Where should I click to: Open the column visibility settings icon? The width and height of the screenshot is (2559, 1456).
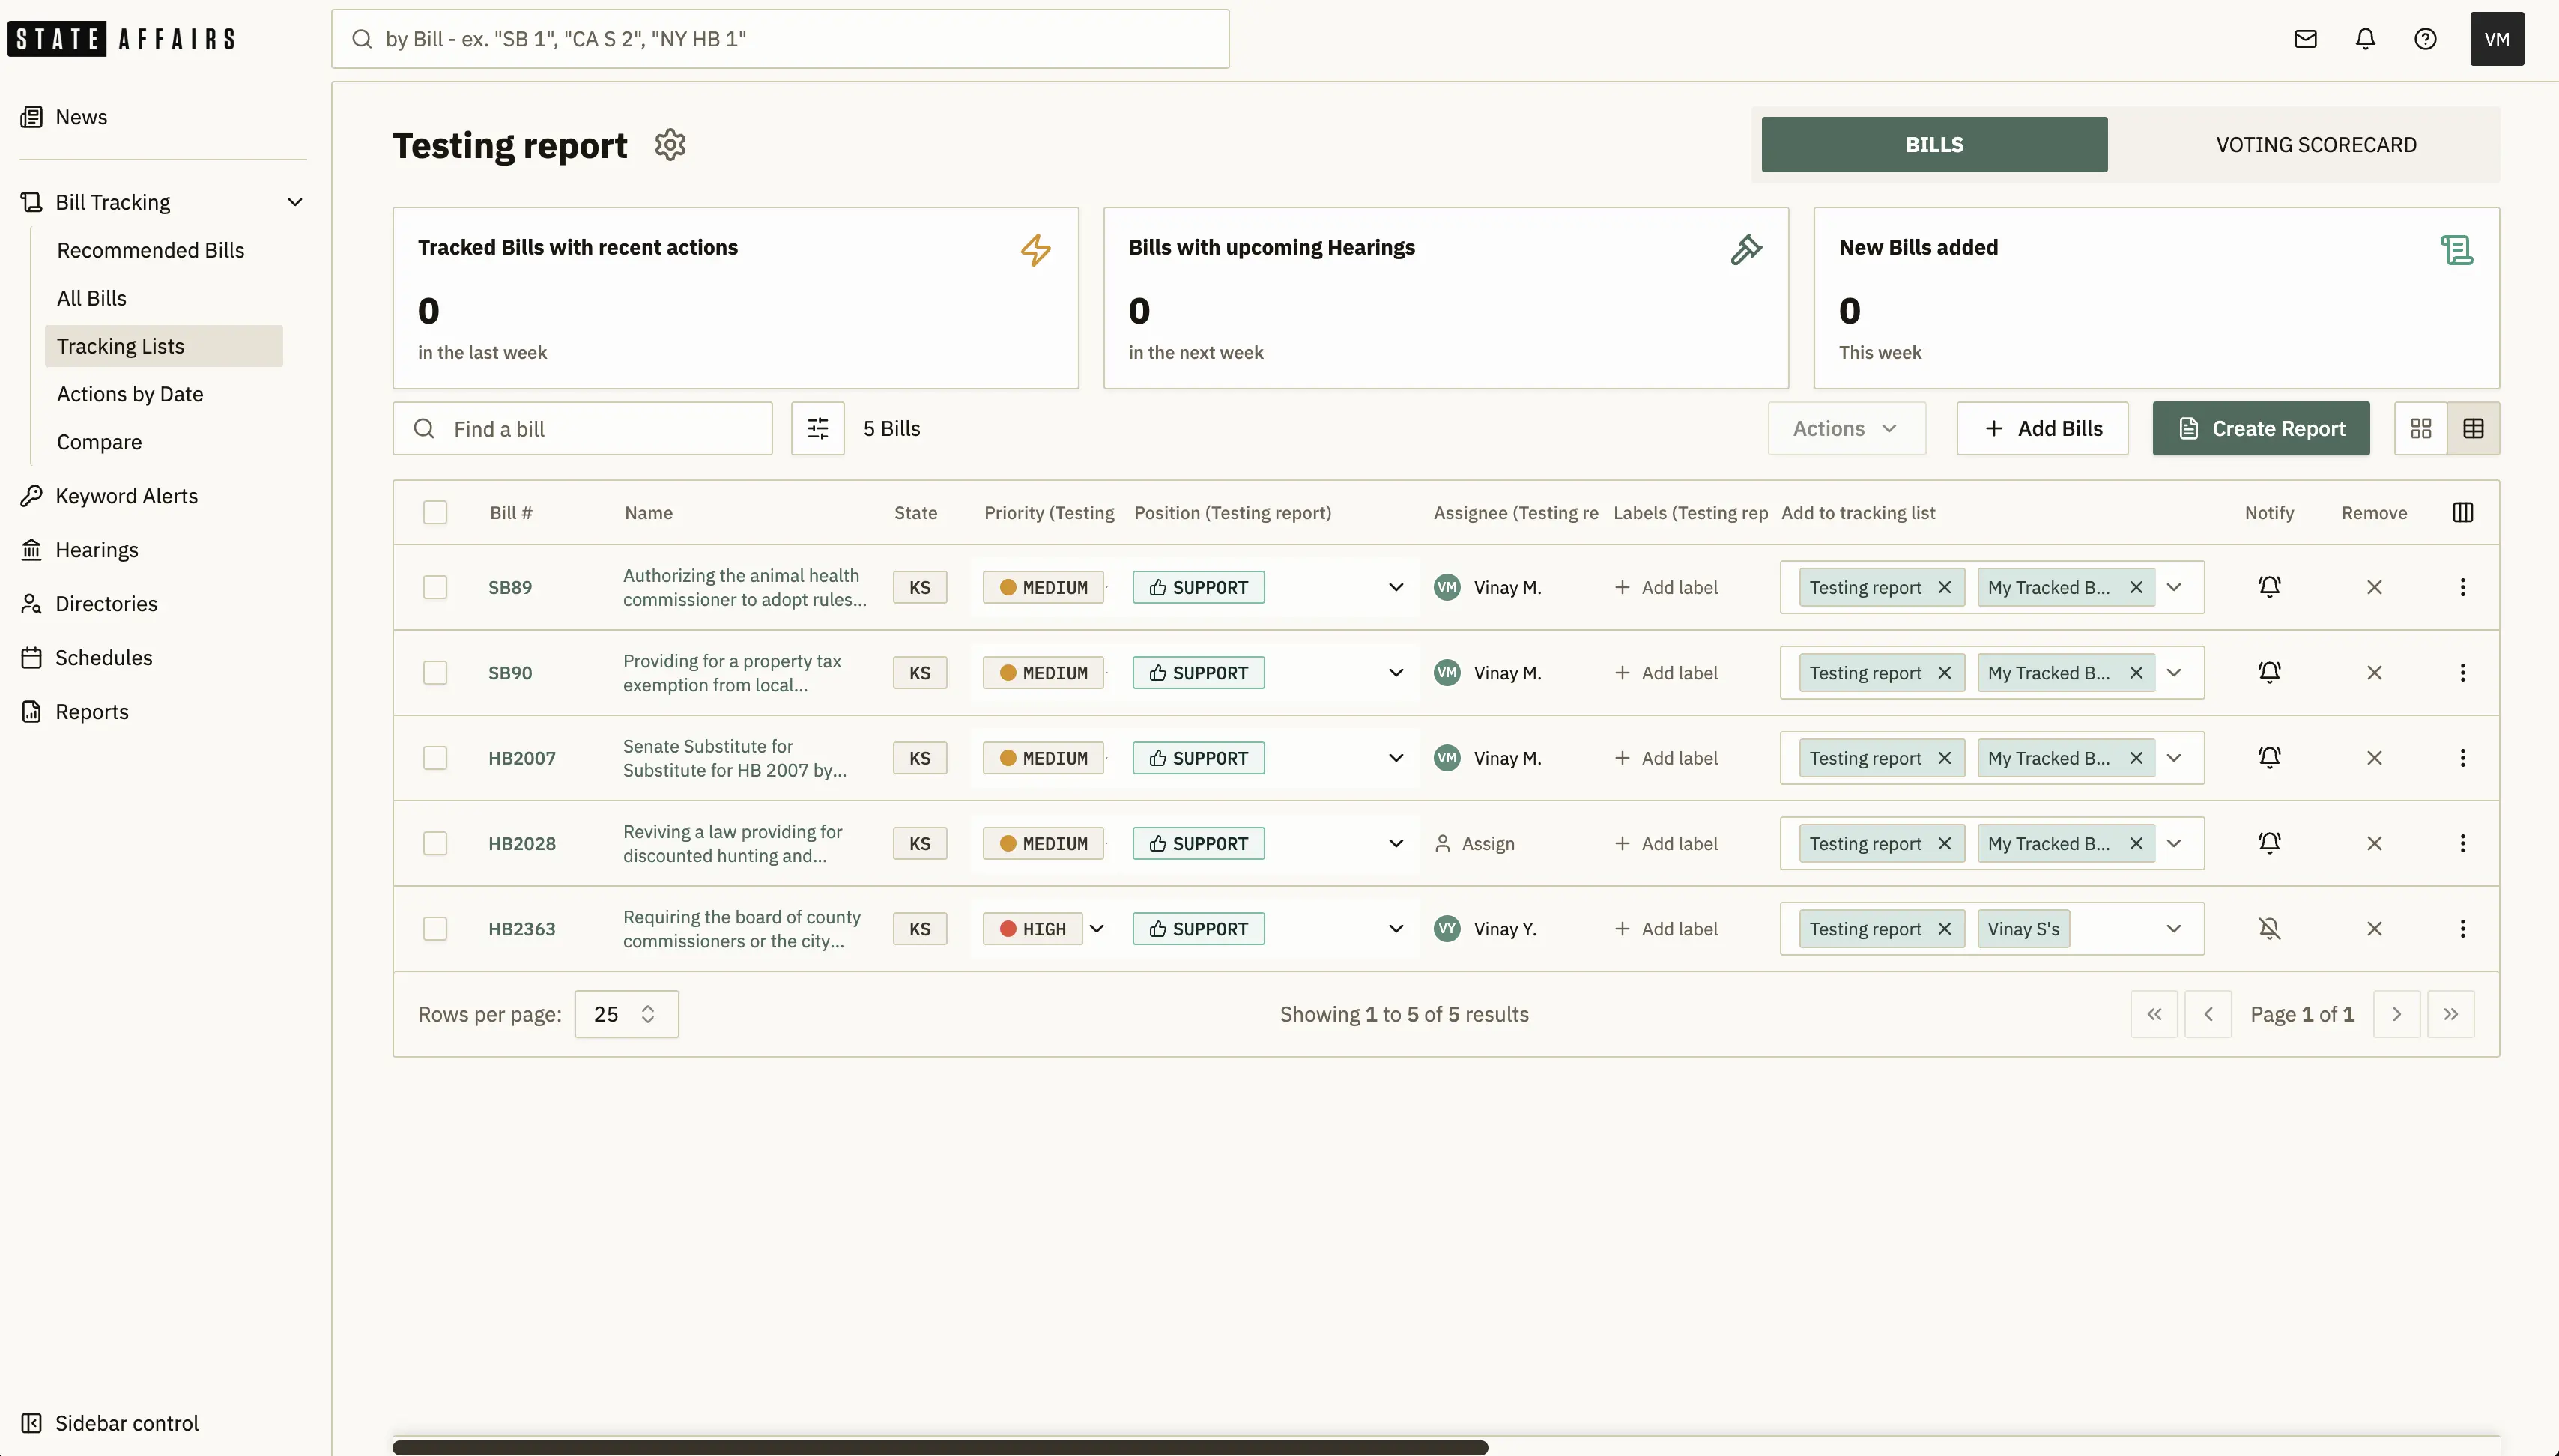pos(2462,513)
